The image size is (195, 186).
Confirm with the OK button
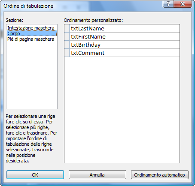(35, 175)
